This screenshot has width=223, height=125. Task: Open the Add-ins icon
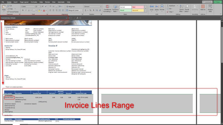203,8
